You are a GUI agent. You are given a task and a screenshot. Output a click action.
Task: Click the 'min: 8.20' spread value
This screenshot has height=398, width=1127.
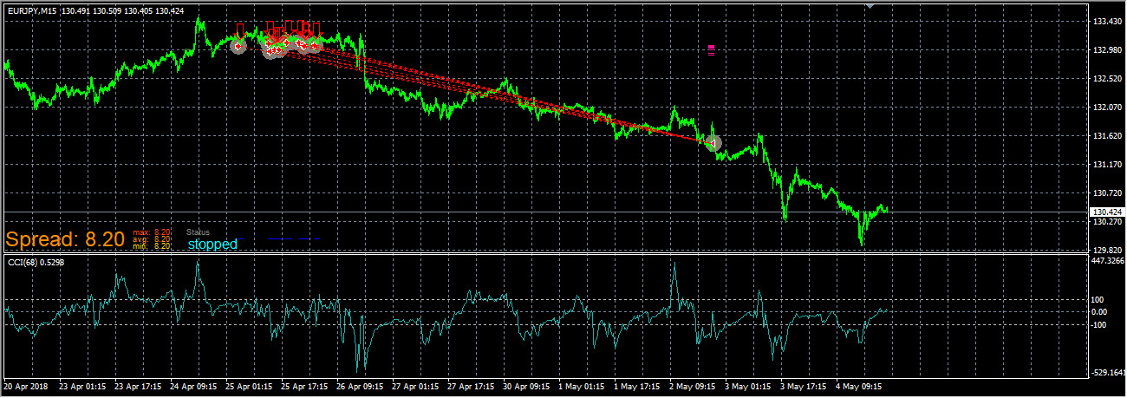click(152, 246)
